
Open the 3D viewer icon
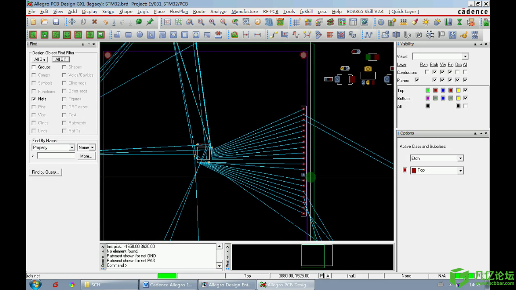tap(268, 22)
